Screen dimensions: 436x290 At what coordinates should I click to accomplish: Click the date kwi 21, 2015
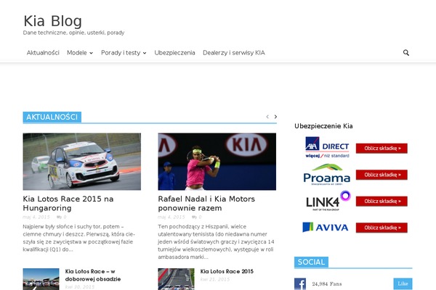pyautogui.click(x=215, y=279)
